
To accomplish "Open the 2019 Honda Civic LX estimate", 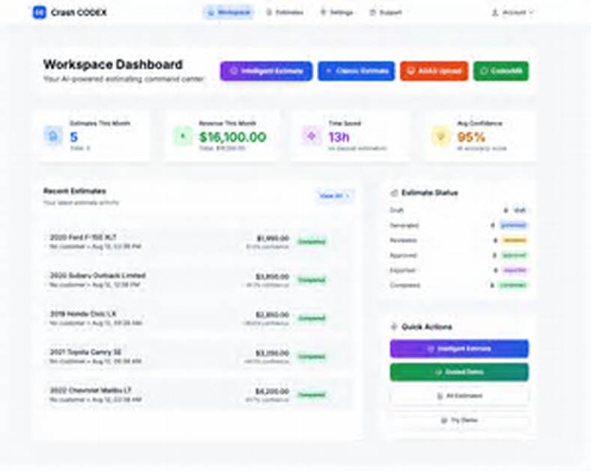I will tap(198, 318).
